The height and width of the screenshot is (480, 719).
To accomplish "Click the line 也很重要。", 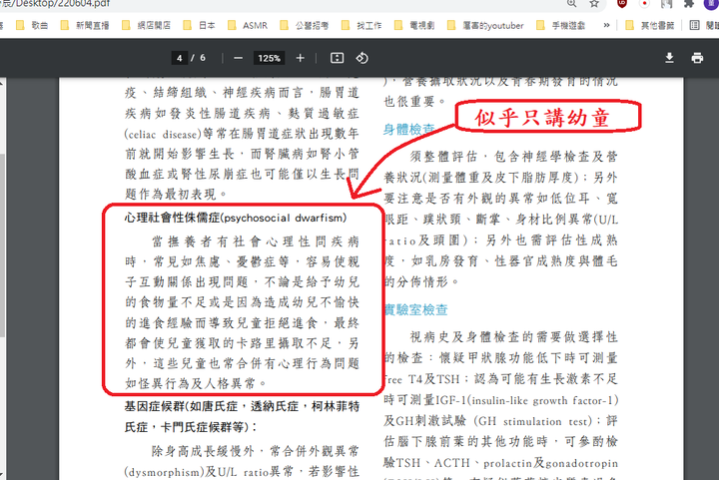I will [x=415, y=101].
